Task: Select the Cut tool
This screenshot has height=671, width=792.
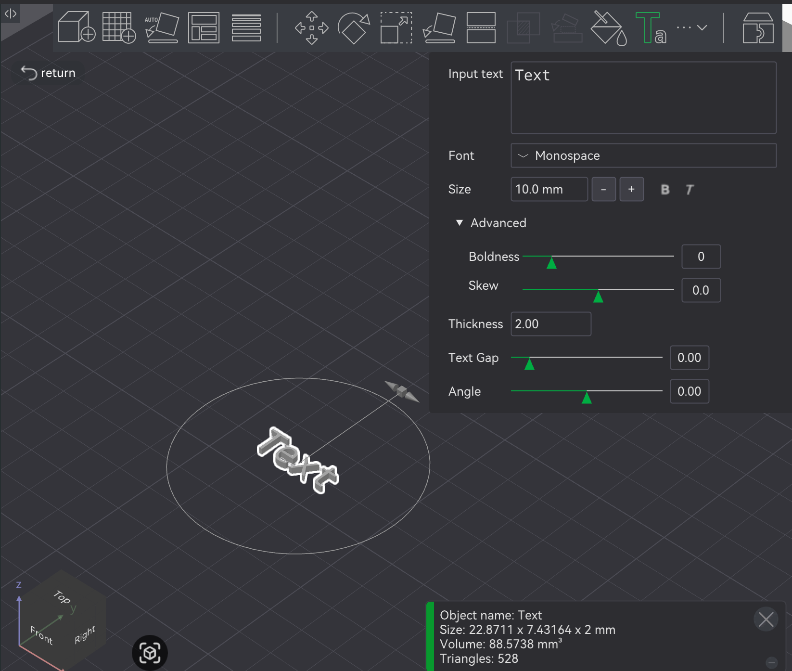Action: pos(481,27)
